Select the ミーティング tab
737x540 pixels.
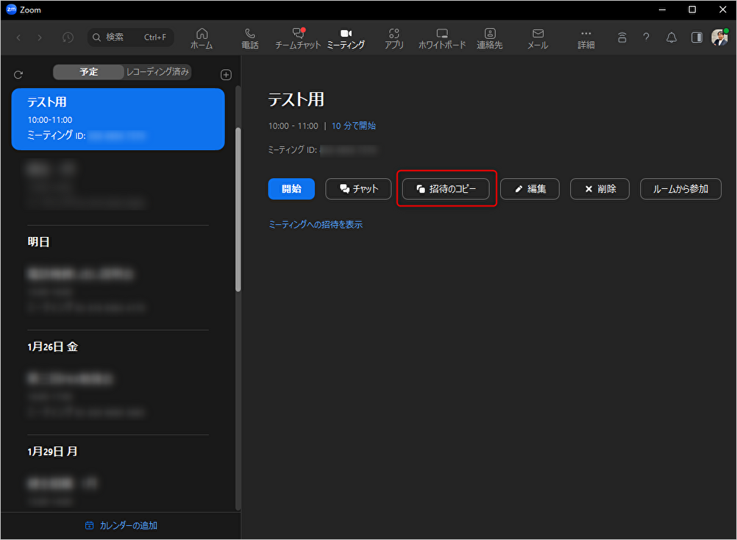pos(346,38)
